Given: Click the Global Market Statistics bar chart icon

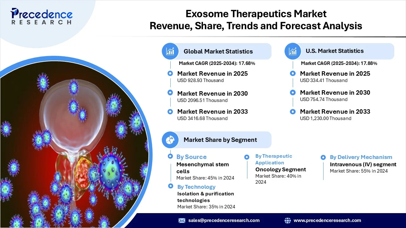Looking at the screenshot, I should pos(170,51).
